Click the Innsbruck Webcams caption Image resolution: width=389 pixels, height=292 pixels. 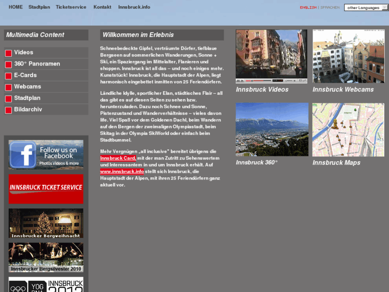[343, 89]
